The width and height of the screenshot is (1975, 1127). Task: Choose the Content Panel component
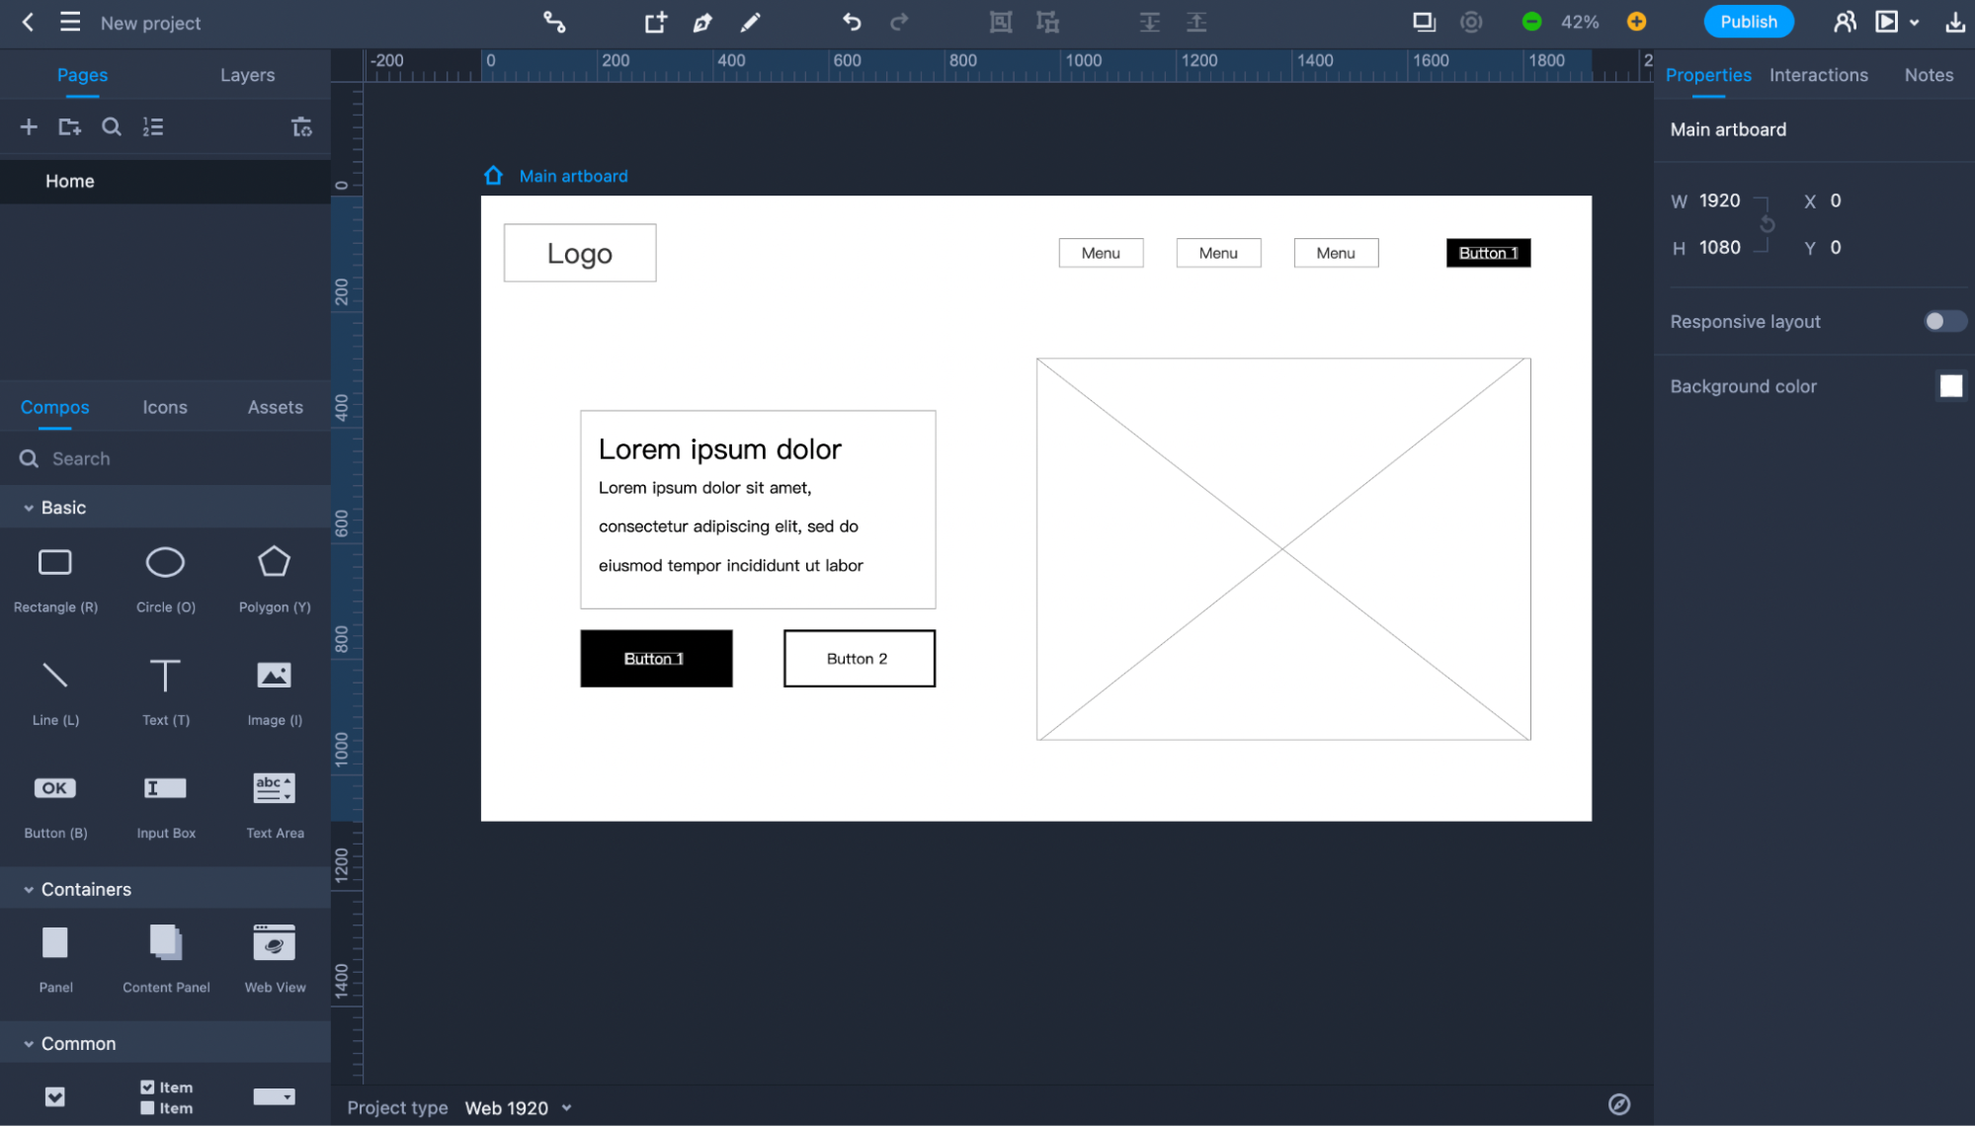point(166,960)
